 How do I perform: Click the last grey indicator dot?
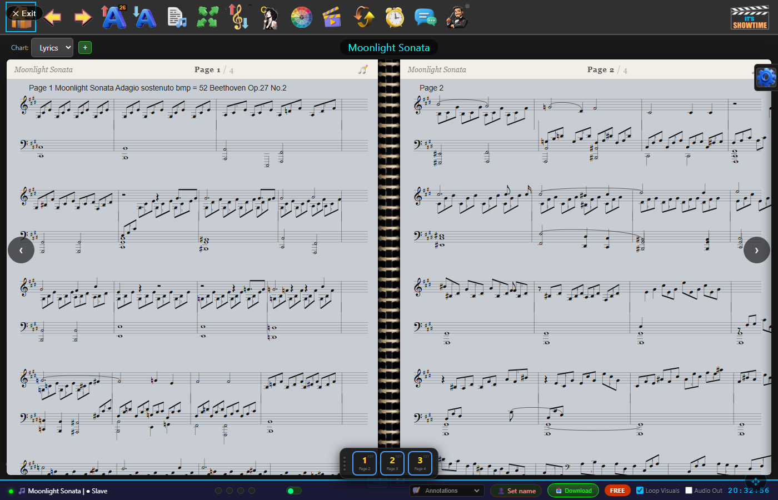click(x=252, y=491)
